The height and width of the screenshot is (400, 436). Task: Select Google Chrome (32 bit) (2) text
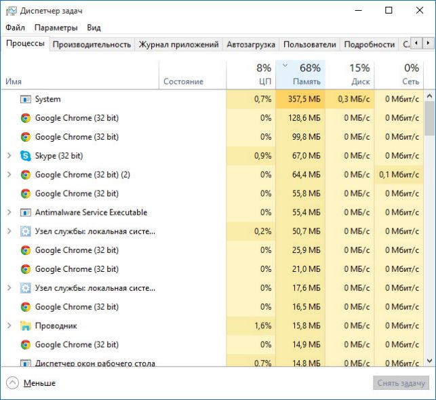coord(82,174)
